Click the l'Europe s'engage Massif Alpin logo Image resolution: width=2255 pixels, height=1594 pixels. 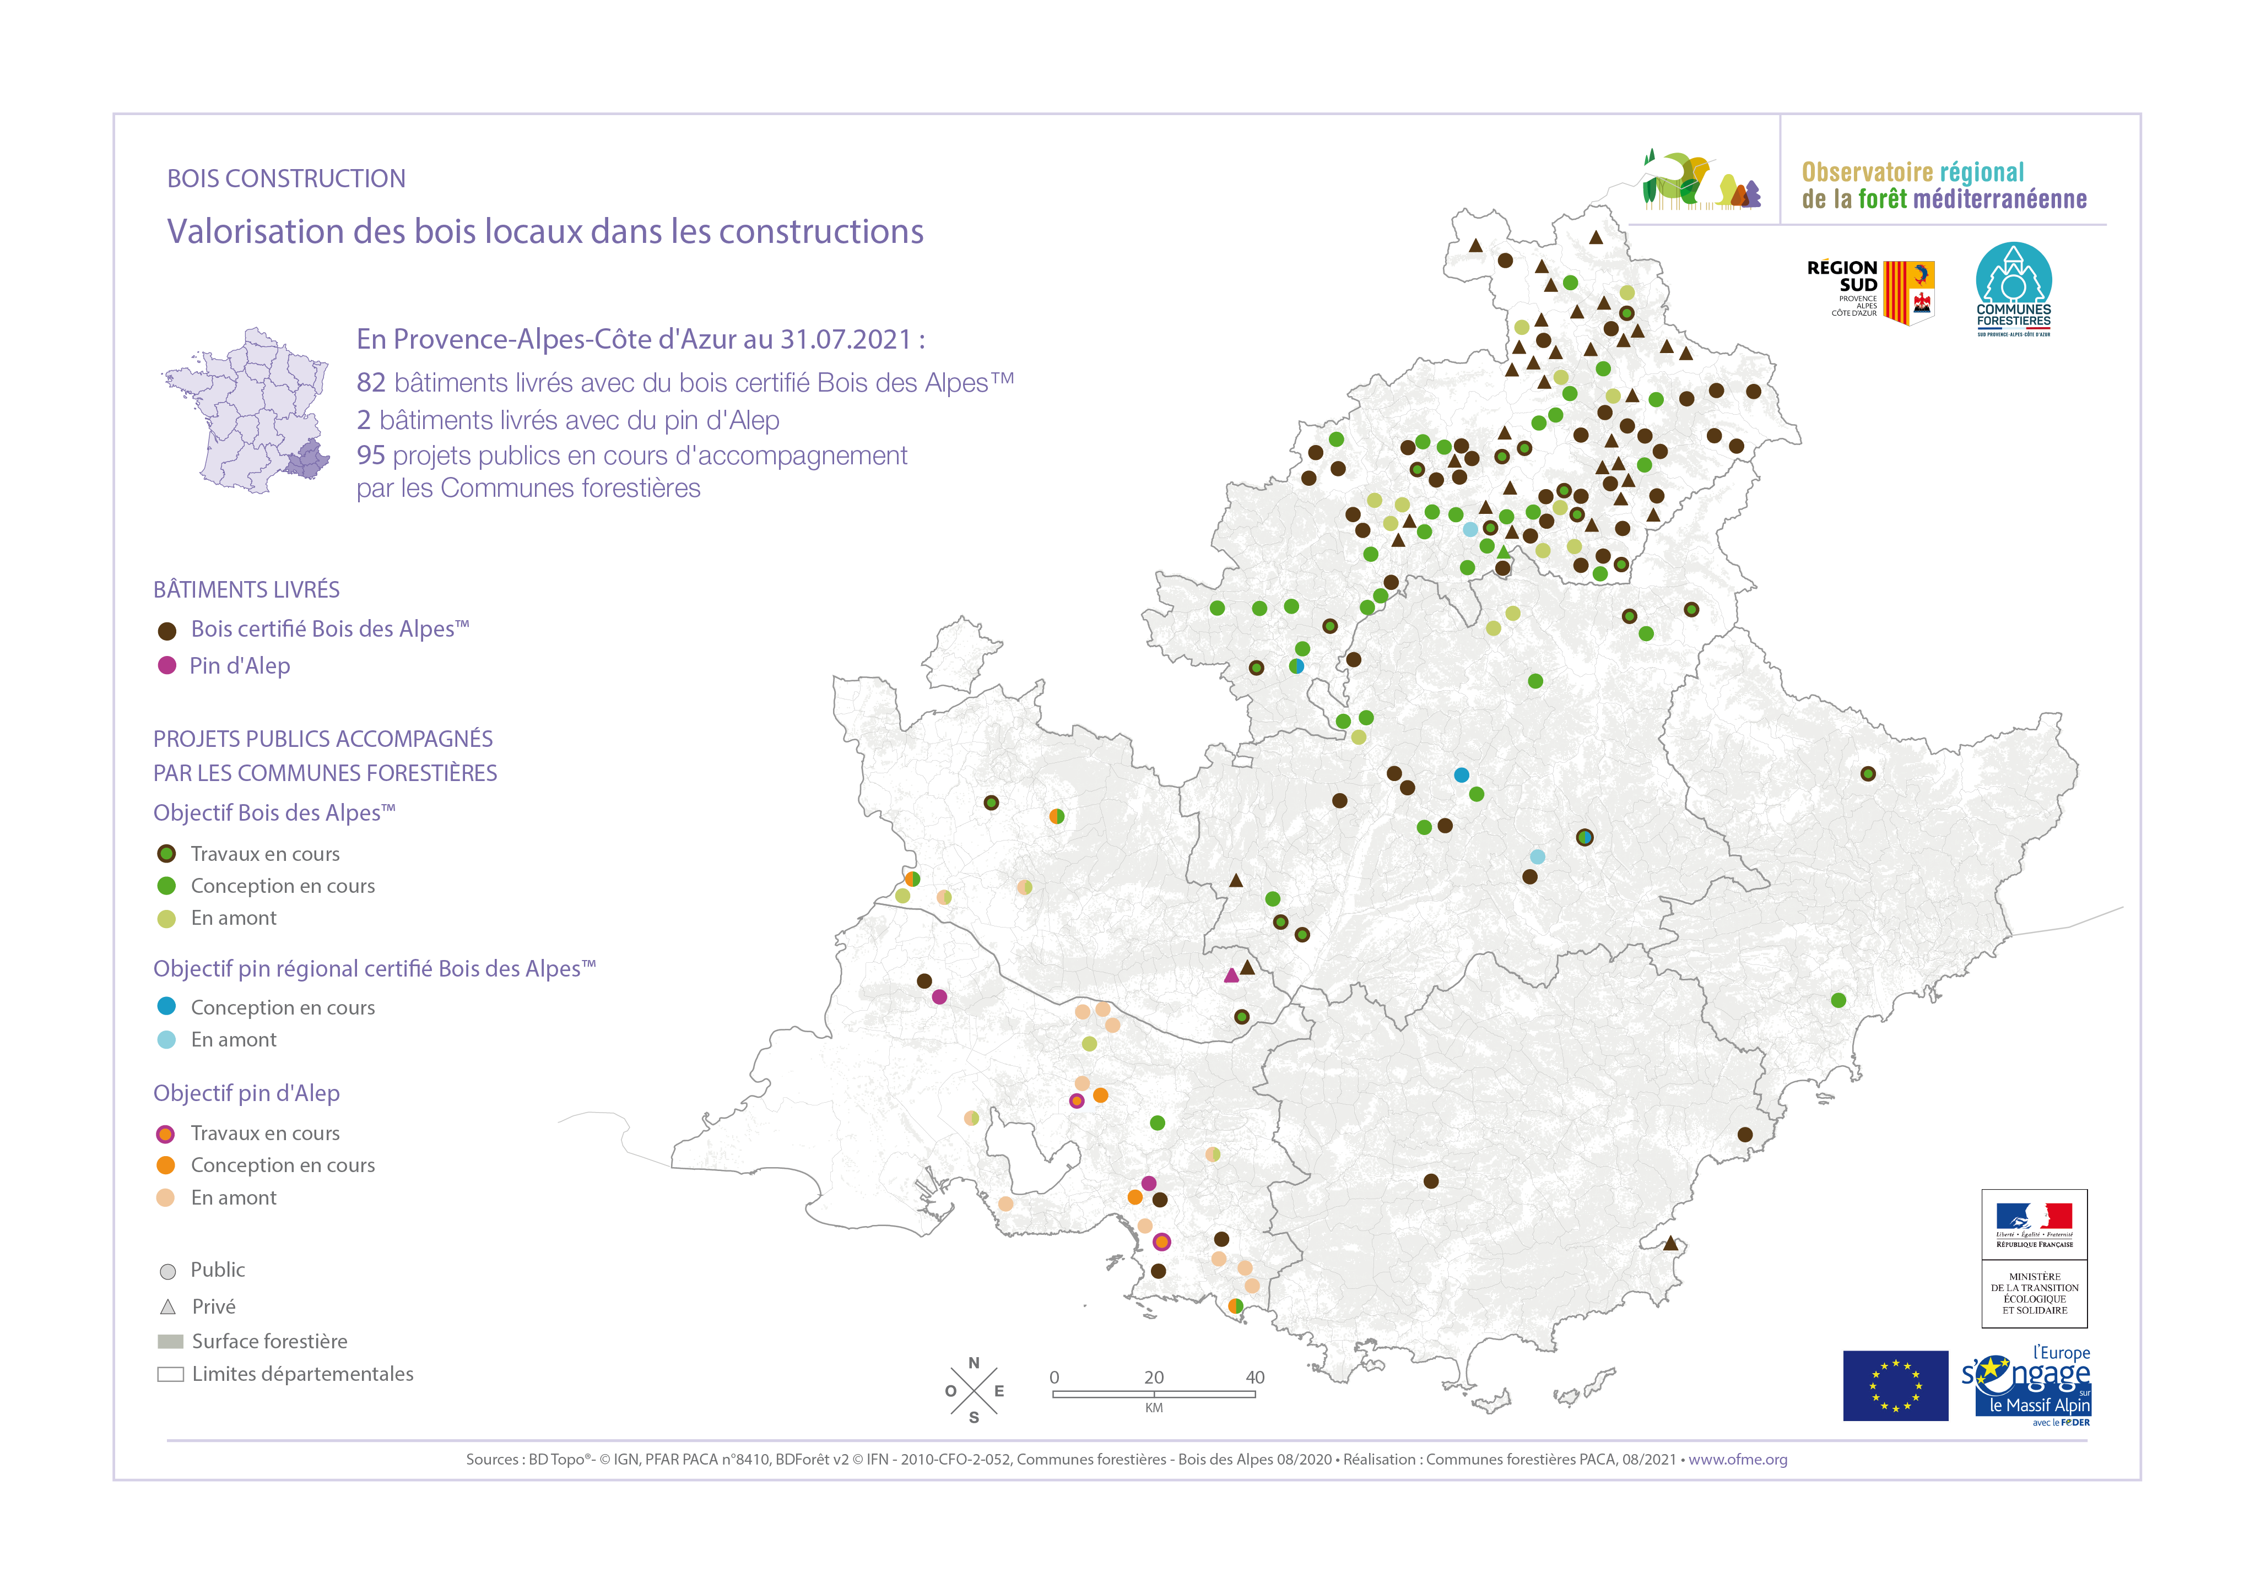[2027, 1386]
